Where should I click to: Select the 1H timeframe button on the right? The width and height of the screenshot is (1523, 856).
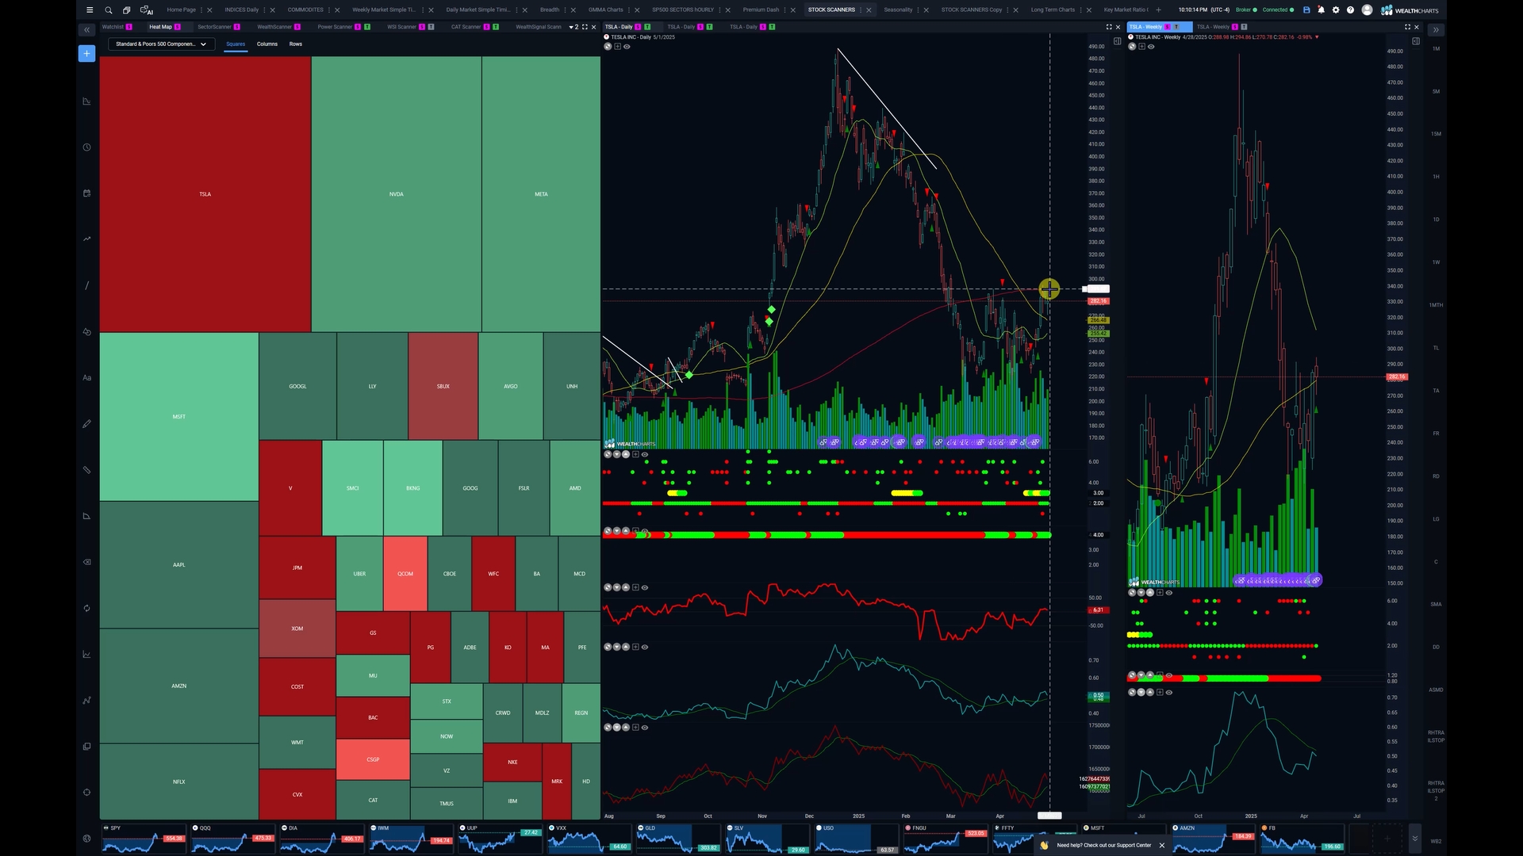click(1436, 177)
